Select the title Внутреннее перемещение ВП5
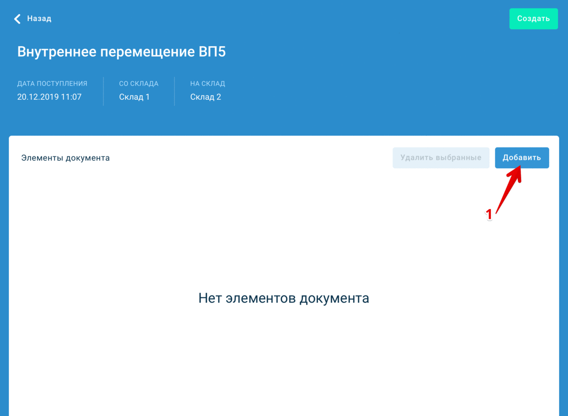The image size is (568, 416). 122,52
